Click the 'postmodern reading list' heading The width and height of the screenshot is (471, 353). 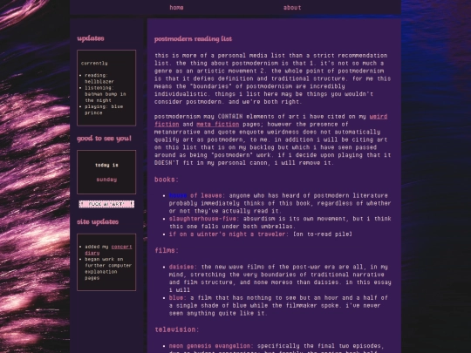point(193,38)
